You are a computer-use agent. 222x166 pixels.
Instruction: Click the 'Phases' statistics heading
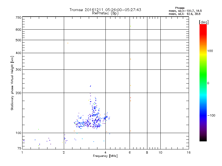tap(180, 8)
